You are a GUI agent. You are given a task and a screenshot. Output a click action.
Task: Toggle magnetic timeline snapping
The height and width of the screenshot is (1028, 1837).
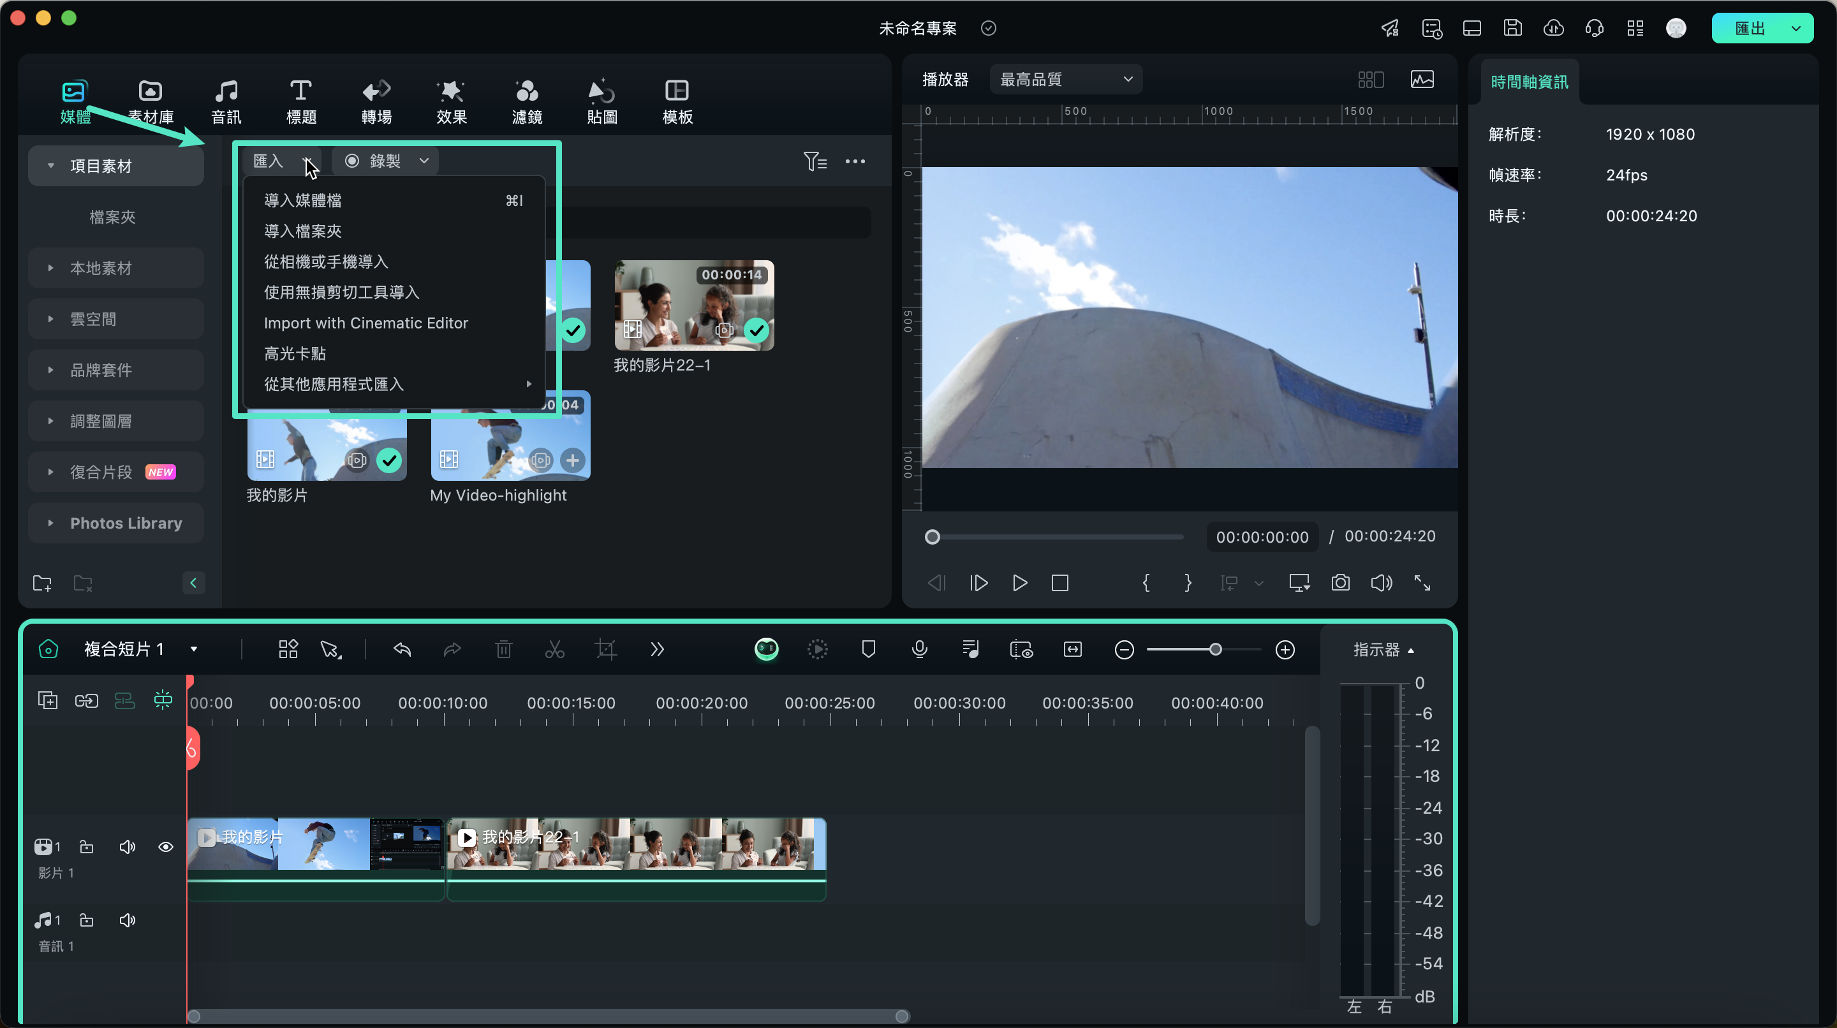[125, 701]
